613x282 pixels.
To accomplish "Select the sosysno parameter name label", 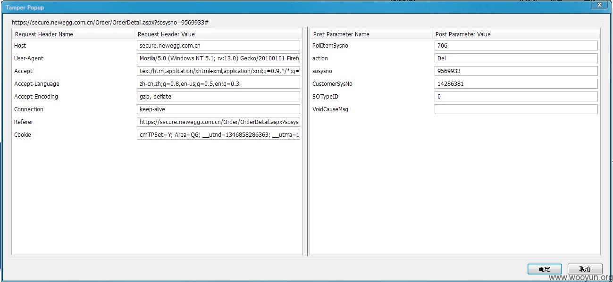I will pos(322,71).
